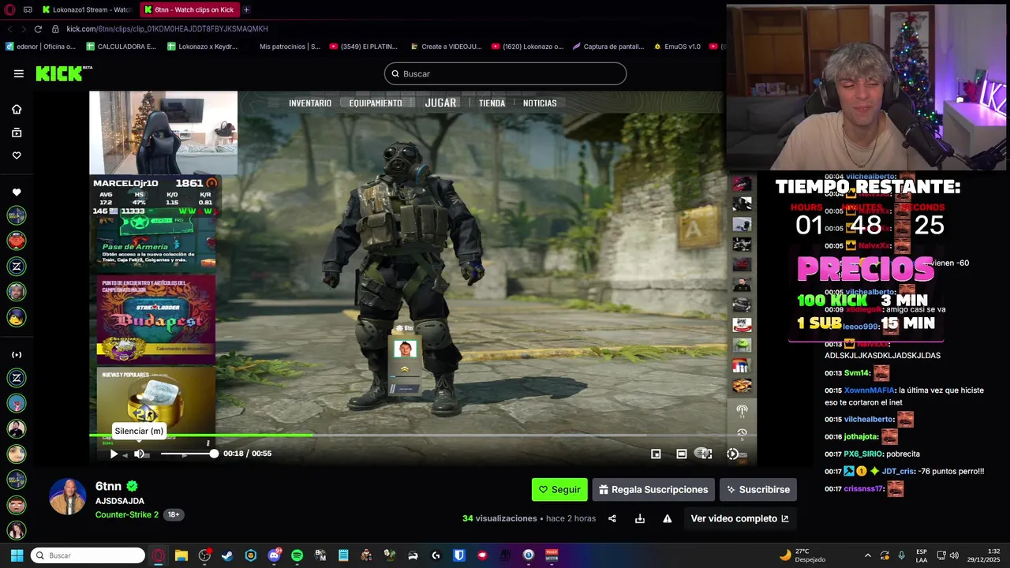The image size is (1010, 568).
Task: Select the 6tnn Watch clips tab
Action: coord(189,9)
